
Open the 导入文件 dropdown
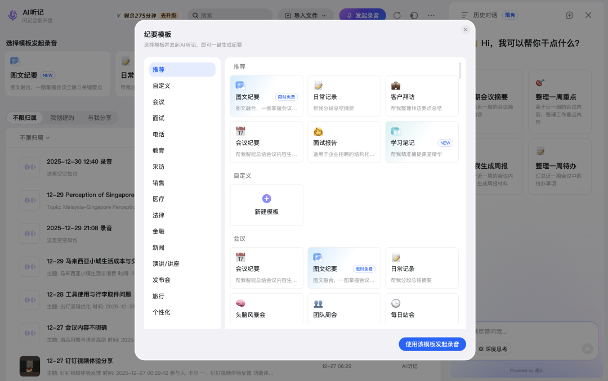(306, 15)
